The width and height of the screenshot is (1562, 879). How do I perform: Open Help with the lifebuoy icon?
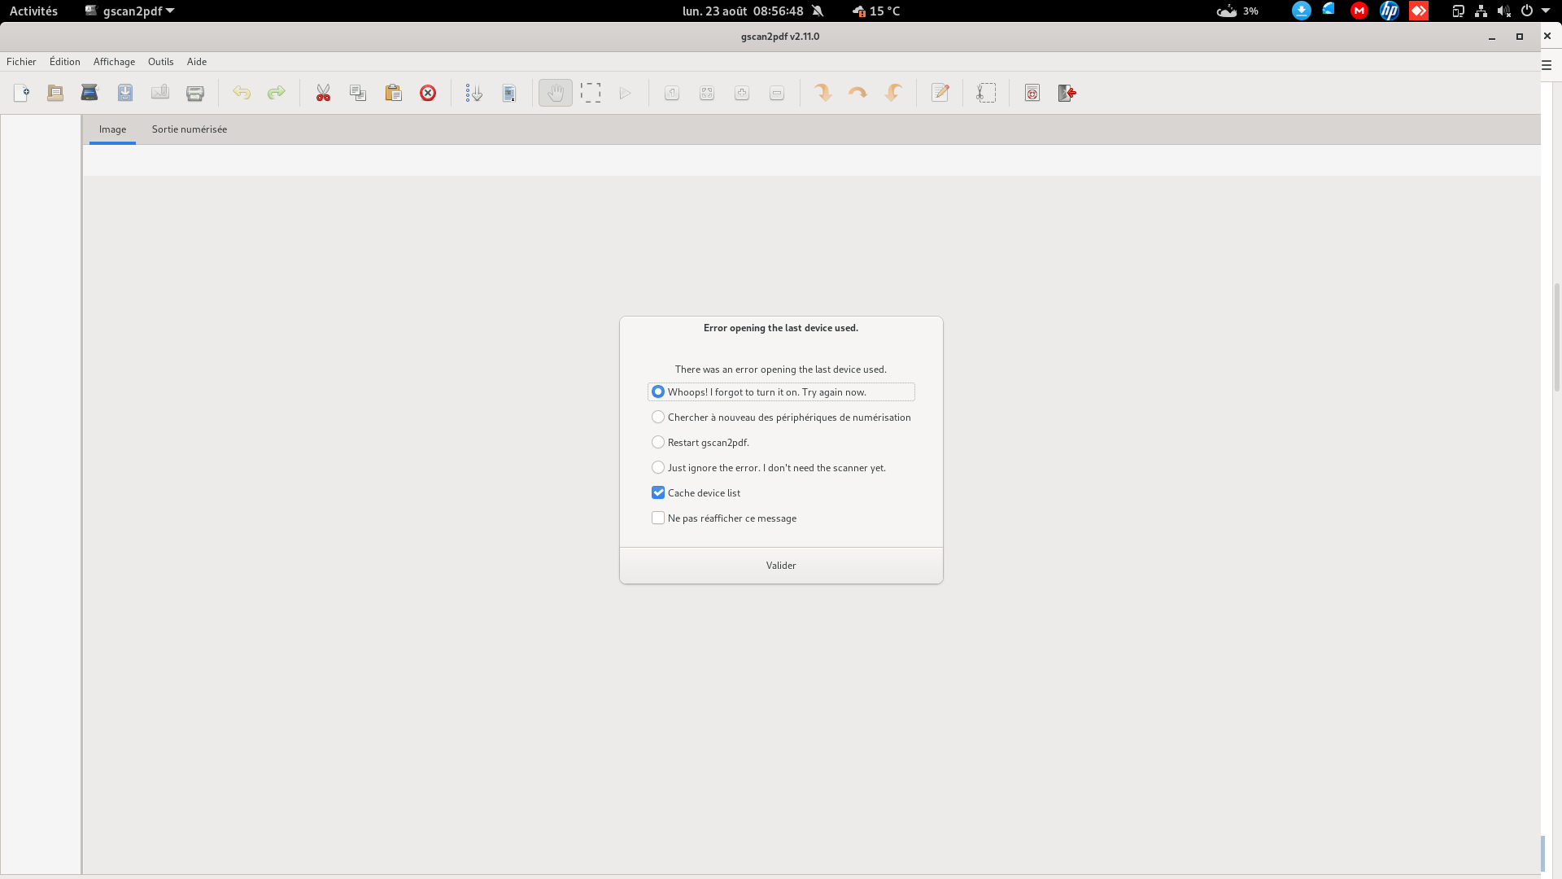[1032, 93]
